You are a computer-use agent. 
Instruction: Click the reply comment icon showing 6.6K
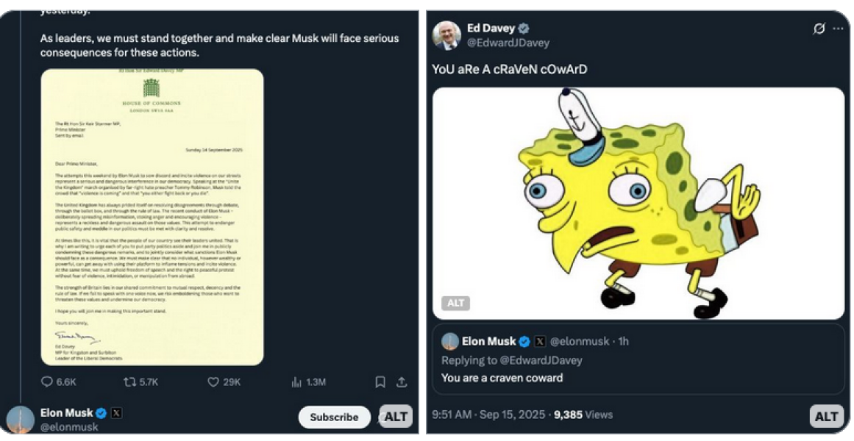[47, 381]
